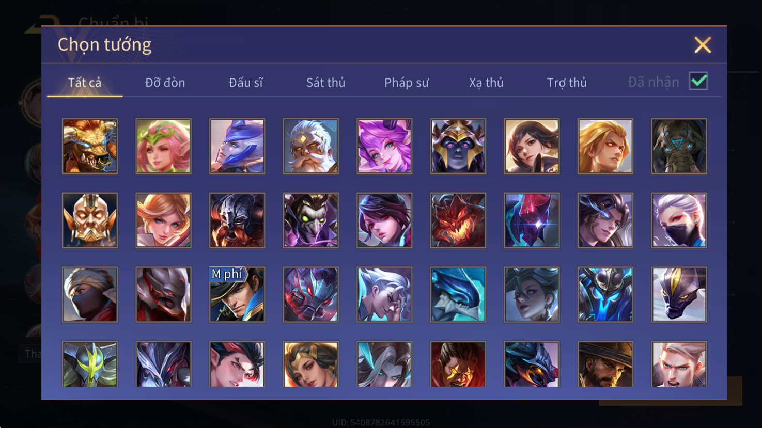Pick the white-bearded old man hero
Image resolution: width=762 pixels, height=428 pixels.
[310, 146]
